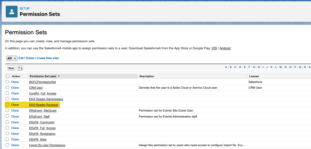This screenshot has height=149, width=311.
Task: Check the select-all checkbox in header
Action: pyautogui.click(x=7, y=76)
